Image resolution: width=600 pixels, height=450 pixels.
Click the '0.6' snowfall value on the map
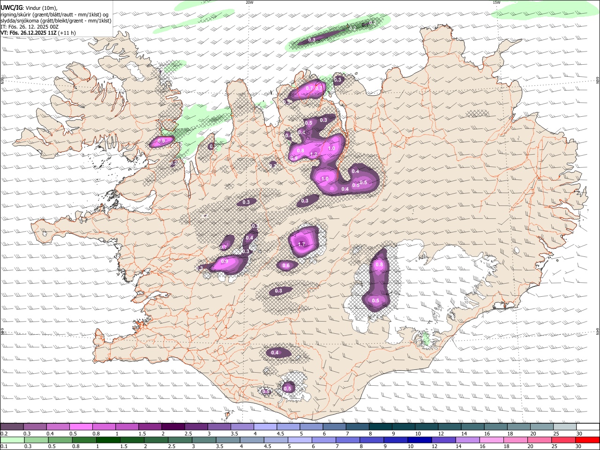286,266
